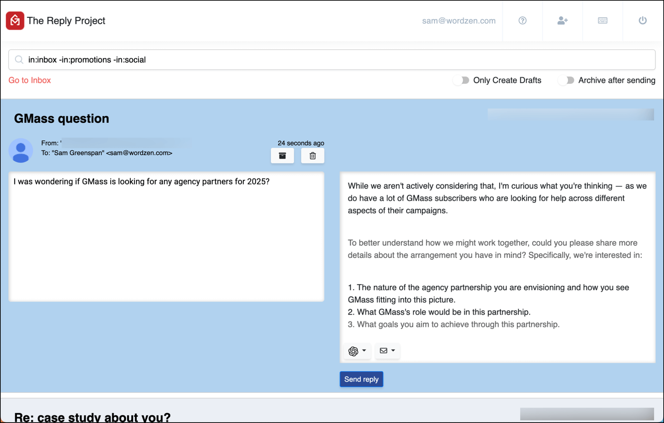The image size is (664, 423).
Task: Expand the ChatGPT AI dropdown
Action: tap(357, 351)
